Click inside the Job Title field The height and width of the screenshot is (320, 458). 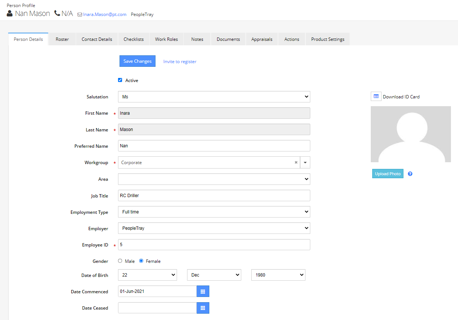coord(214,195)
